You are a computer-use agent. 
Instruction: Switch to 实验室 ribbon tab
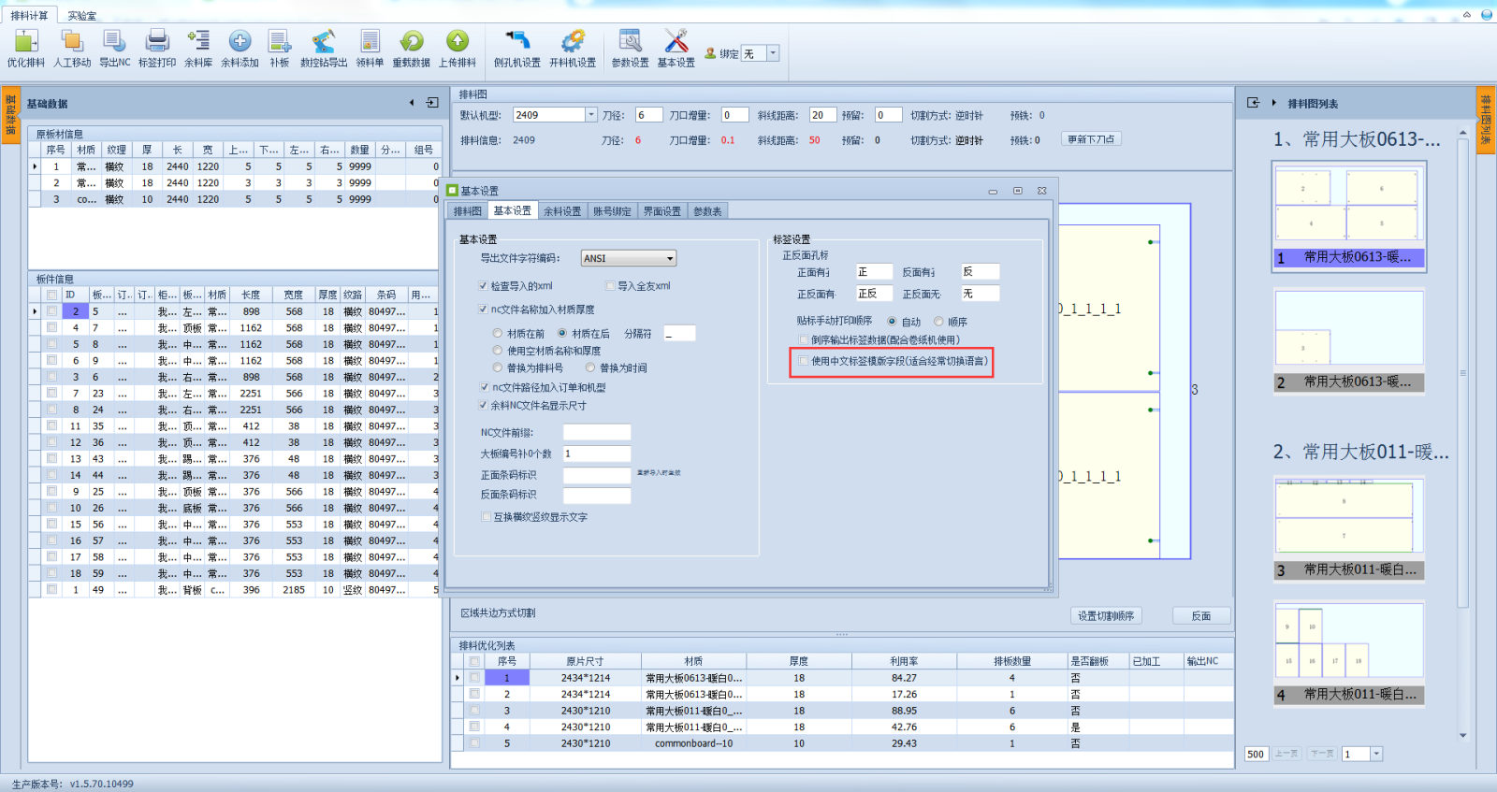81,16
